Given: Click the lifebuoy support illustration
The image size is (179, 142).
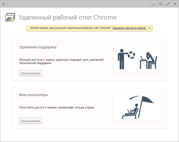Looking at the screenshot, I should [132, 55].
